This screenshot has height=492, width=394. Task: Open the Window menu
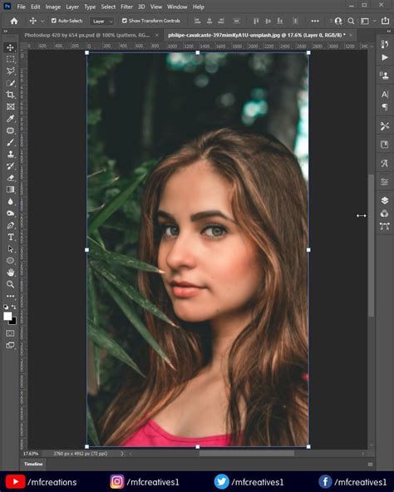tap(177, 7)
